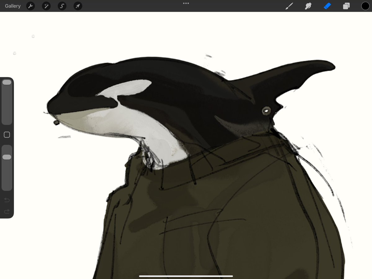The width and height of the screenshot is (372, 279).
Task: Redo the last undone stroke
Action: pyautogui.click(x=7, y=211)
